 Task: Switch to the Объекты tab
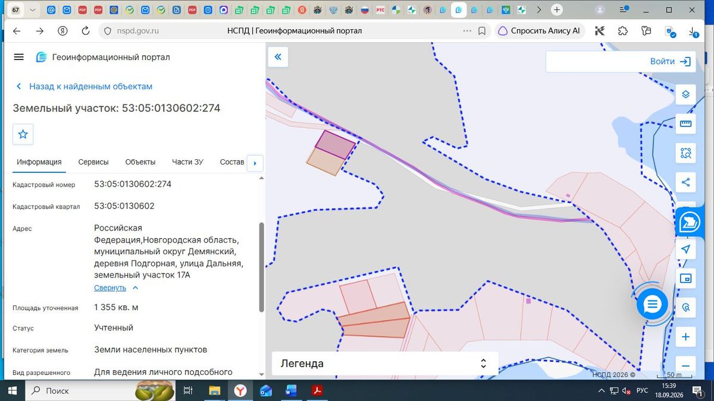tap(140, 162)
